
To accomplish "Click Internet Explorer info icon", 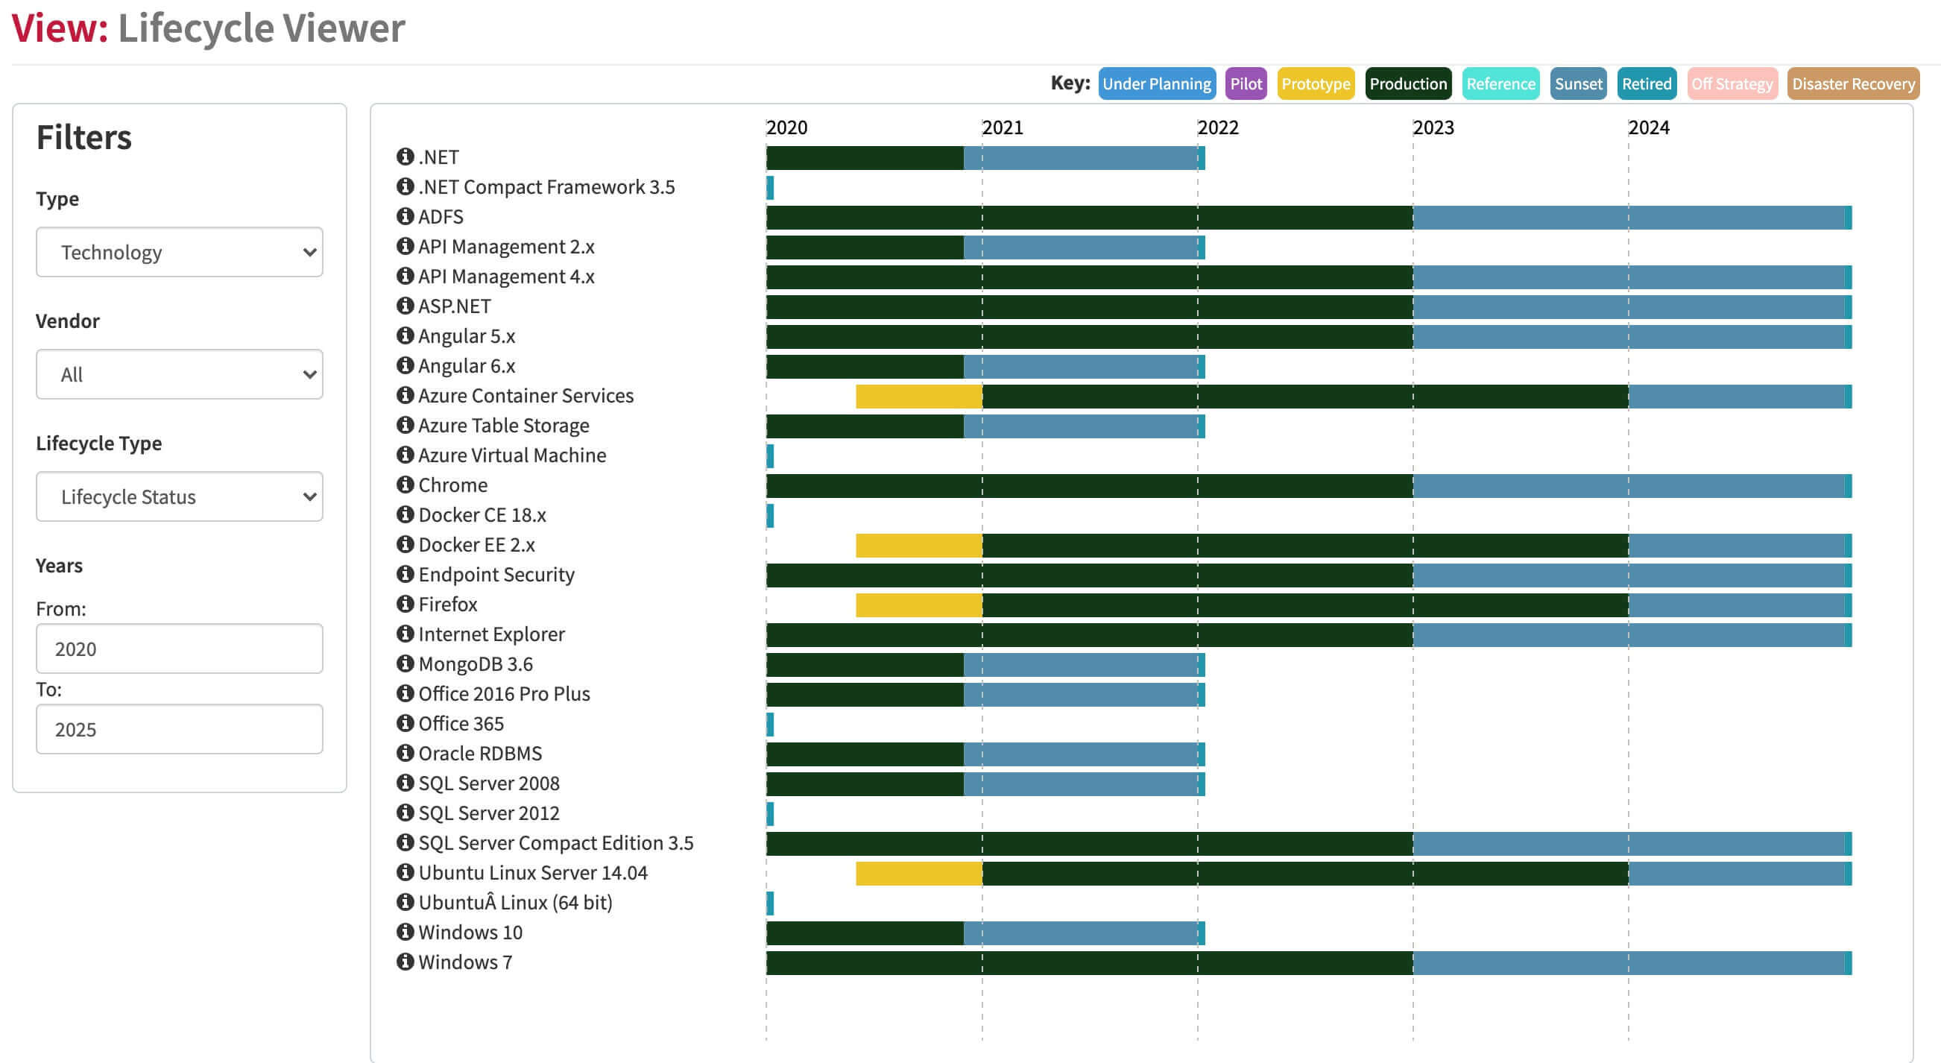I will point(405,634).
